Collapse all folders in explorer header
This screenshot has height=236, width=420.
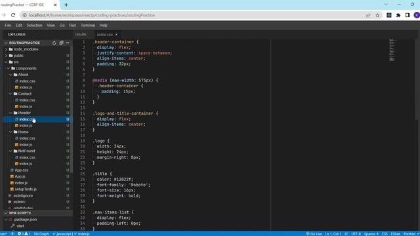click(x=61, y=43)
